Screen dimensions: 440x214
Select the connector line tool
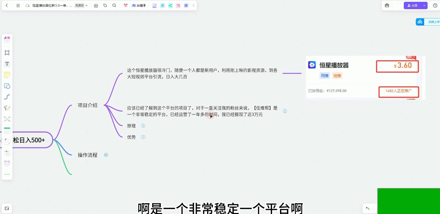point(7,97)
